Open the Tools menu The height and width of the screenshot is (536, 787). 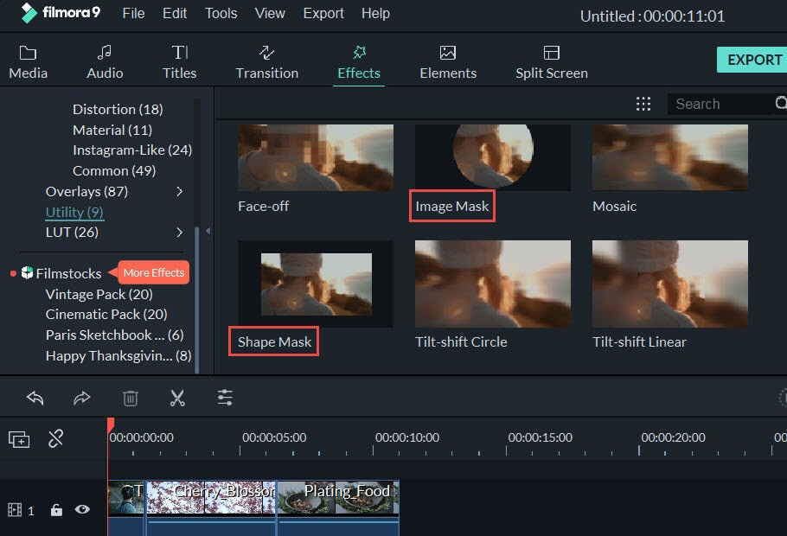tap(221, 13)
